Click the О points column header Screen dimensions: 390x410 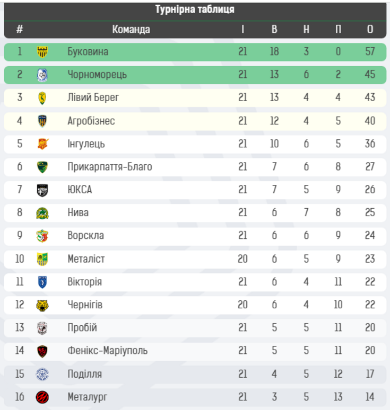(370, 30)
